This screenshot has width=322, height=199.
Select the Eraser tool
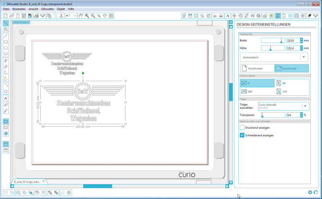[6, 105]
